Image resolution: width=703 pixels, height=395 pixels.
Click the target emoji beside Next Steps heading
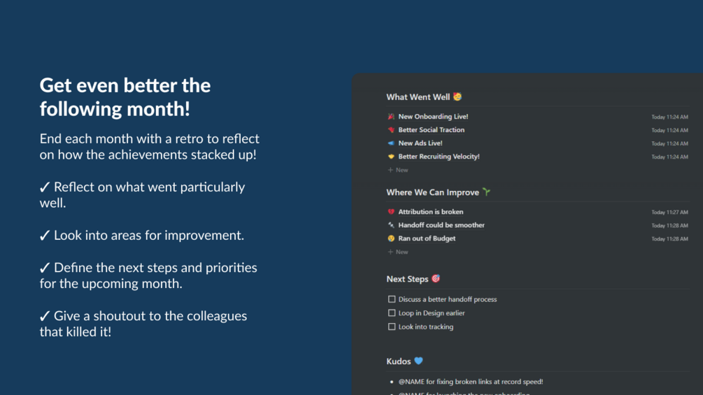point(436,278)
